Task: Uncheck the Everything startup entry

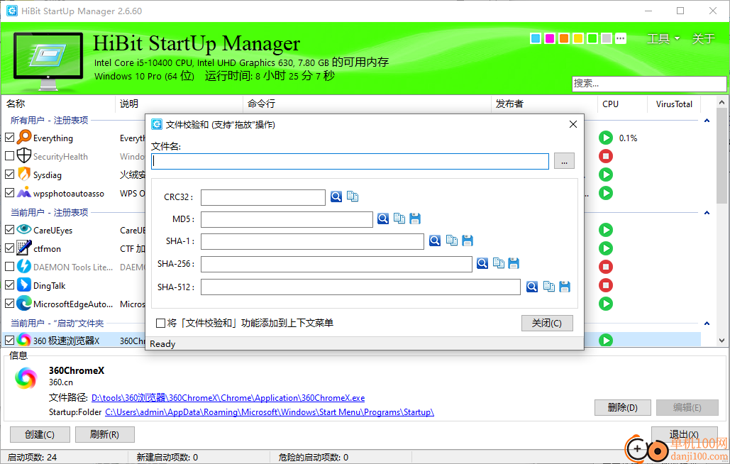Action: tap(9, 138)
